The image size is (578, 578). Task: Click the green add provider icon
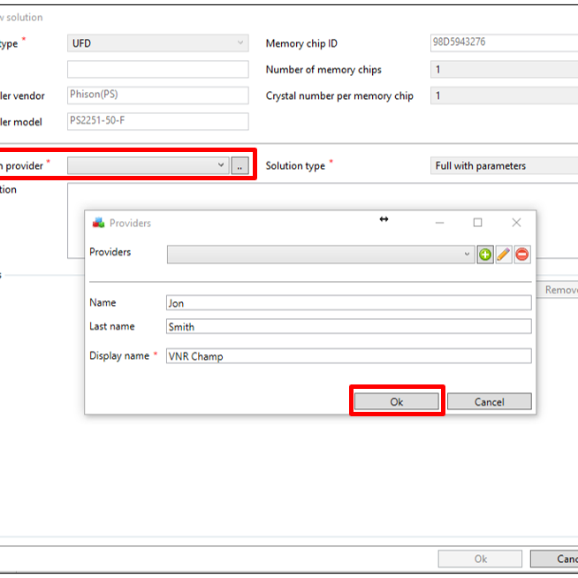485,255
